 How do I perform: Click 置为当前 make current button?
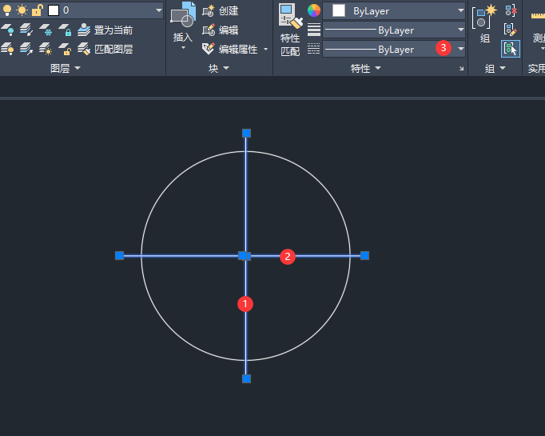click(x=105, y=30)
